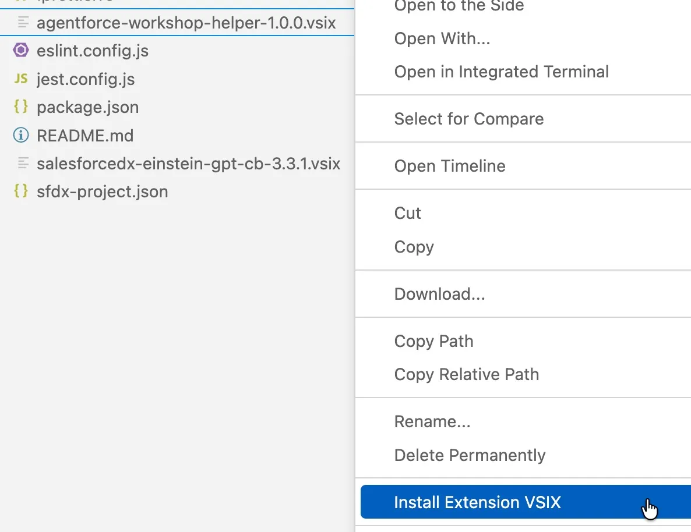Click Delete Permanently menu entry
691x532 pixels.
tap(470, 455)
